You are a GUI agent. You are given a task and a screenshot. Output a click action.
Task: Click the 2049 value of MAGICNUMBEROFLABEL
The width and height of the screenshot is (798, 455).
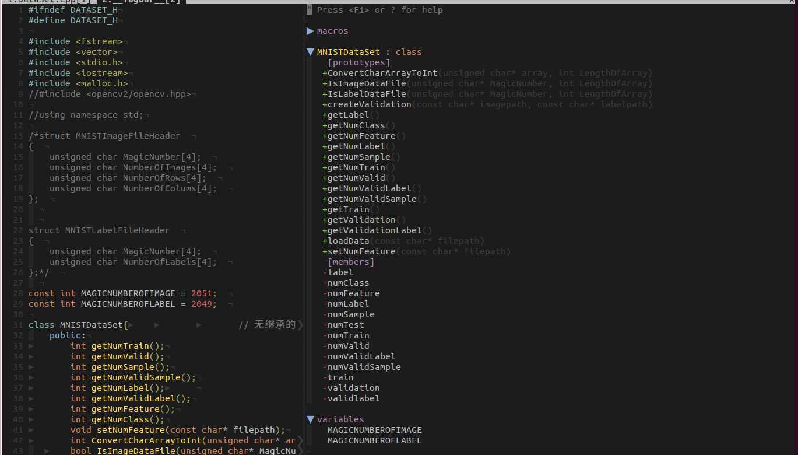(x=202, y=304)
